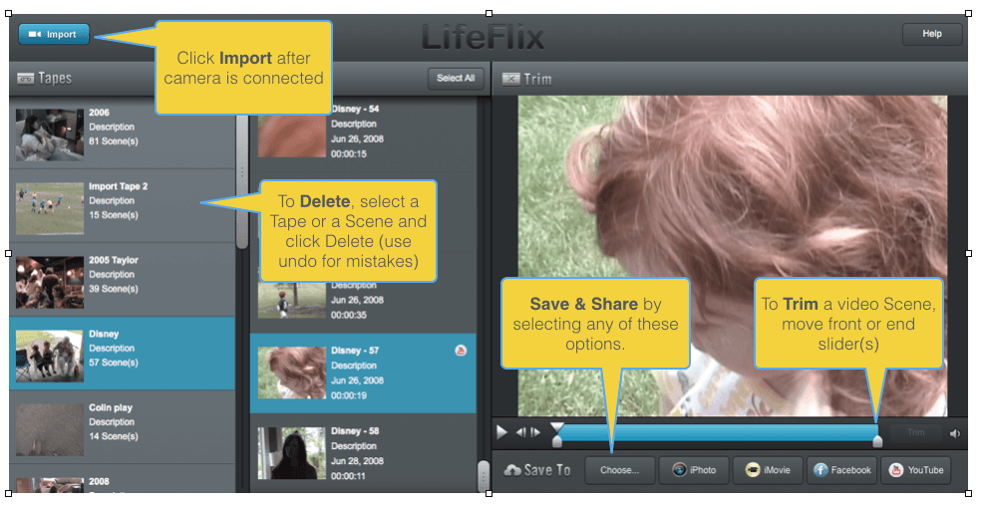Screen dimensions: 983x507
Task: Click 'Jun 28, 2008' date of Disney - 58
Action: pos(357,461)
